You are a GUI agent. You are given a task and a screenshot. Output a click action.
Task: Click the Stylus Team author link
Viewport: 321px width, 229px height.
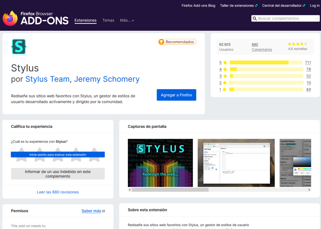[47, 79]
